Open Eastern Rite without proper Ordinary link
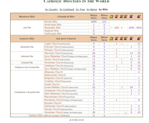 49,115
